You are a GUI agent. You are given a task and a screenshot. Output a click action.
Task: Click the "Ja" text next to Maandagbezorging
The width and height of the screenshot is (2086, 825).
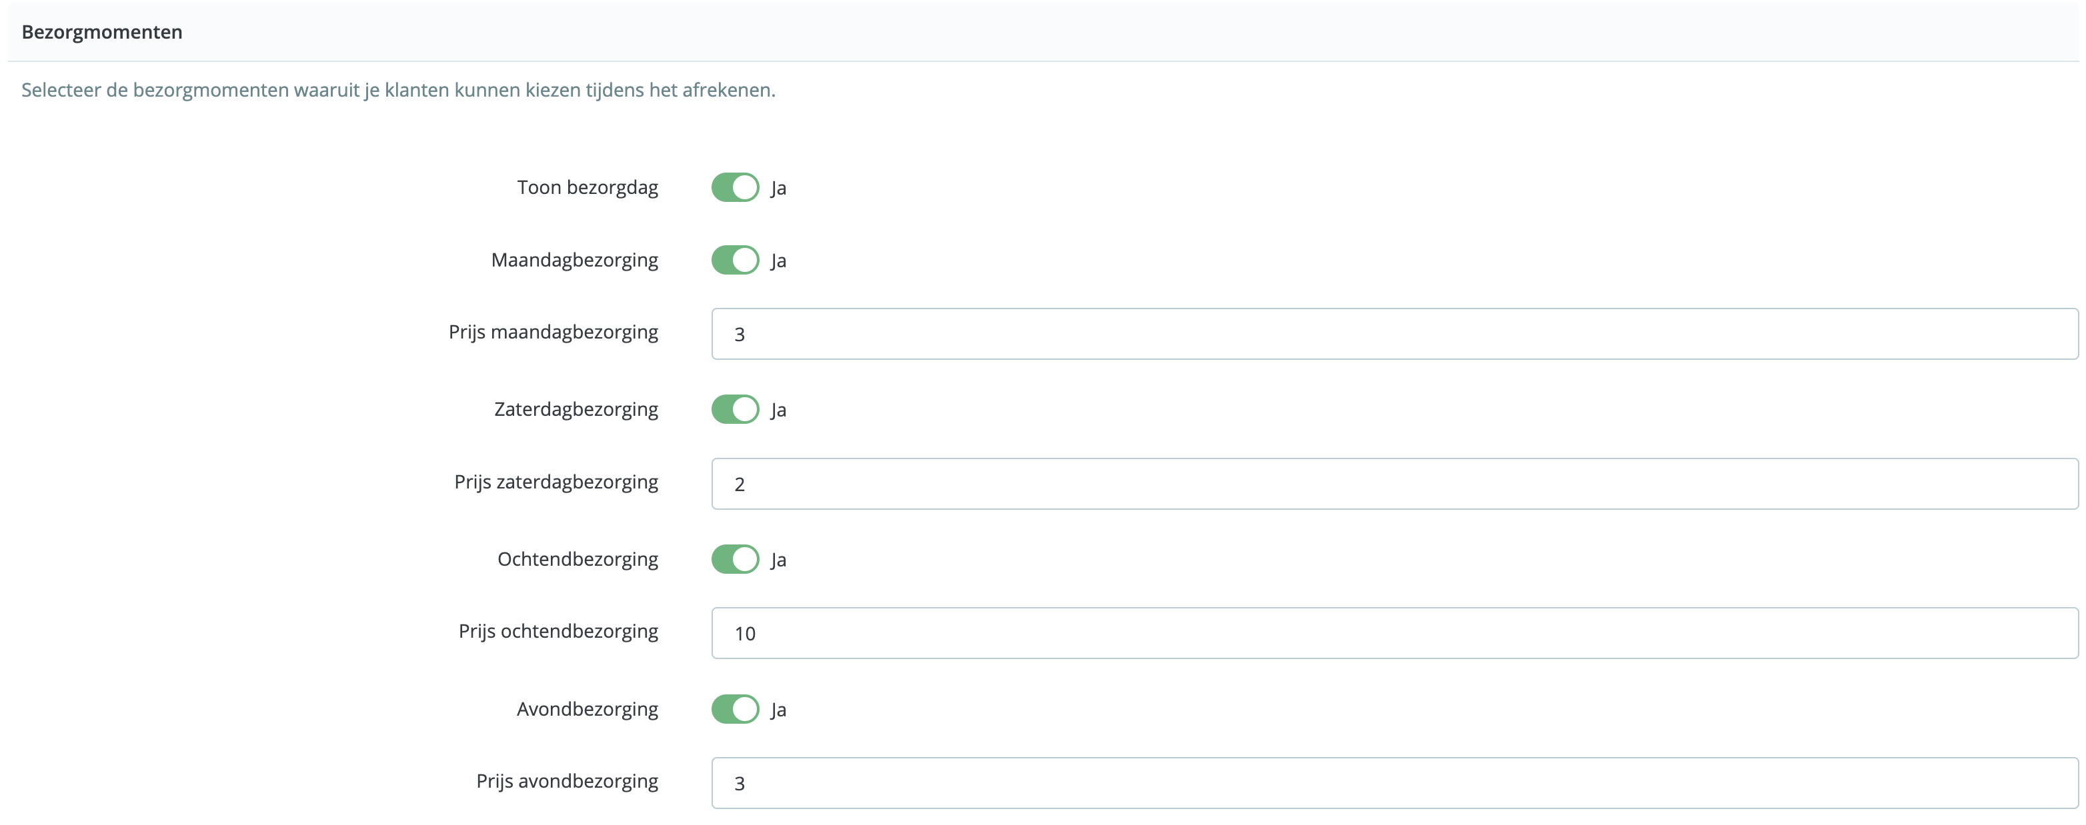pyautogui.click(x=778, y=261)
